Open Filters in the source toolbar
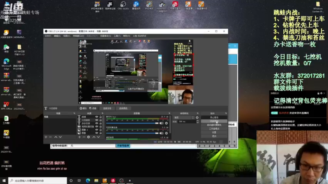The width and height of the screenshot is (328, 184). pos(93,108)
